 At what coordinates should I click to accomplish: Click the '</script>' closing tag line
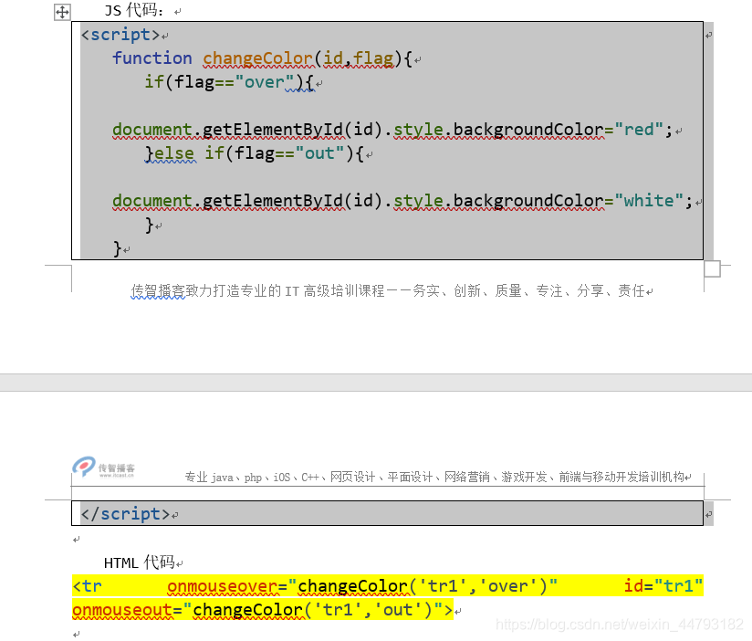[125, 514]
